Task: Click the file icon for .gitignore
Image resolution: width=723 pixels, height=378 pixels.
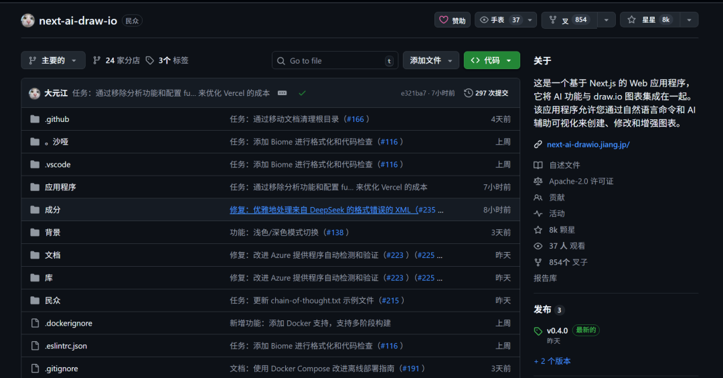Action: [x=35, y=369]
